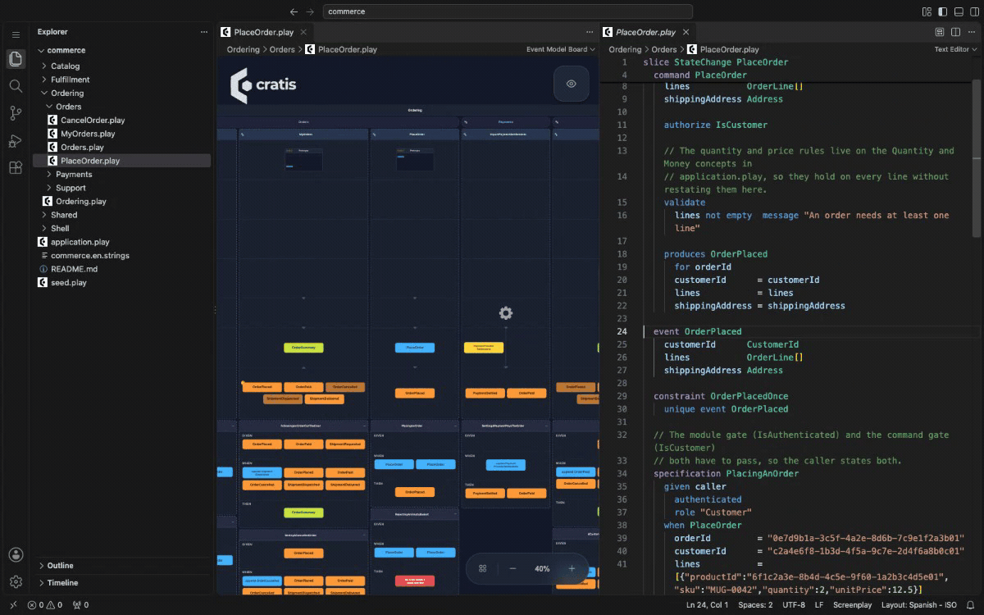The width and height of the screenshot is (984, 615).
Task: Open the Text Editor mode dropdown
Action: [x=955, y=49]
